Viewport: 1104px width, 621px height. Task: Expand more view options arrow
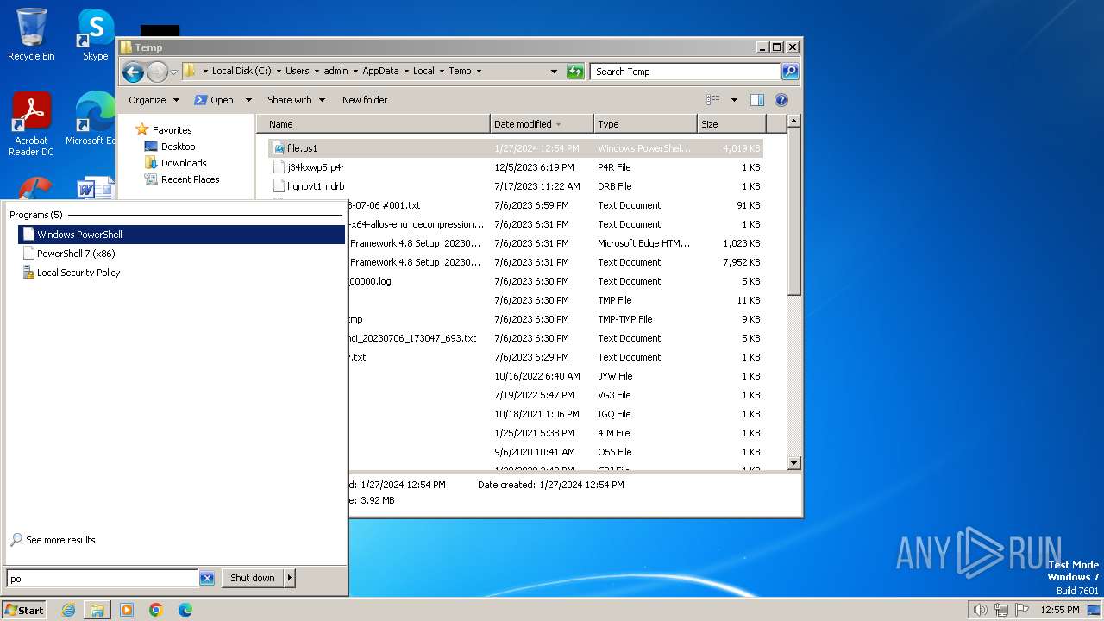[734, 100]
